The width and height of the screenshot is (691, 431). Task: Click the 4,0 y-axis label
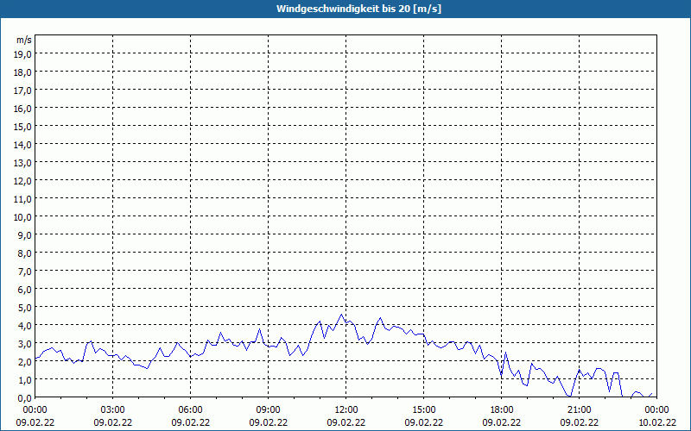25,326
